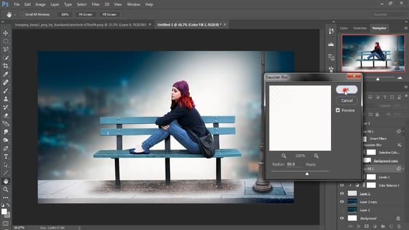Create a new layer with bottom icon

pyautogui.click(x=390, y=226)
